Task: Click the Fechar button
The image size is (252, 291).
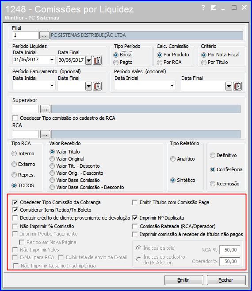Action: click(226, 280)
